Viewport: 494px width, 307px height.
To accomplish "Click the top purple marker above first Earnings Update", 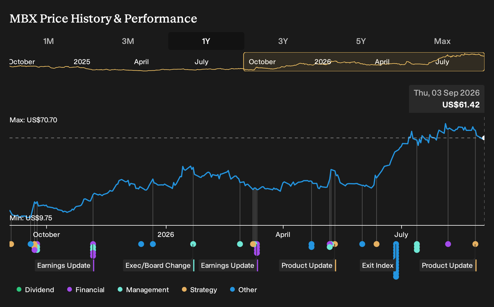I will 93,244.
